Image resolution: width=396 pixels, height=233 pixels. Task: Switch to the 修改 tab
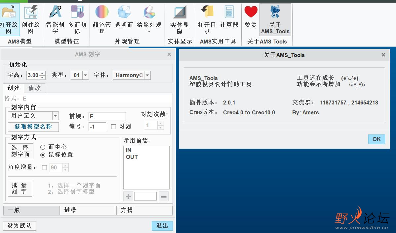[x=35, y=88]
